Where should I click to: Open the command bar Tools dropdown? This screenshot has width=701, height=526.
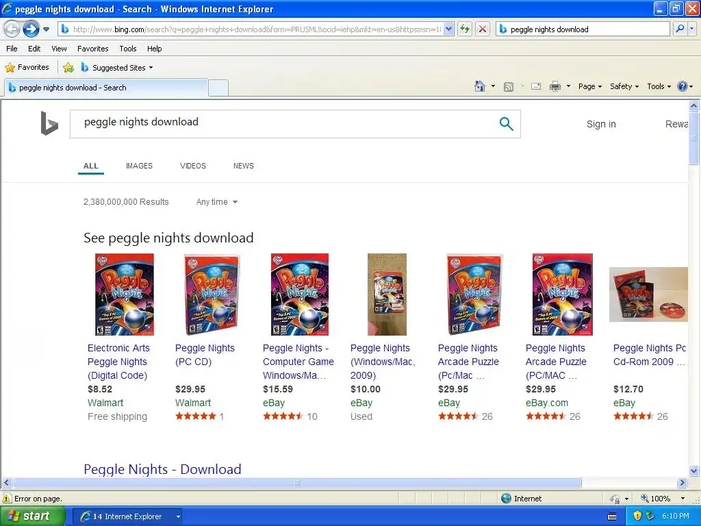(x=659, y=86)
